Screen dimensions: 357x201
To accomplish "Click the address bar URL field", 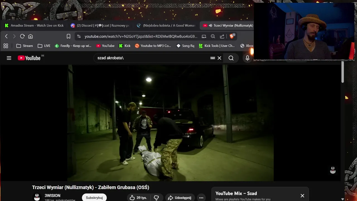I will (141, 36).
